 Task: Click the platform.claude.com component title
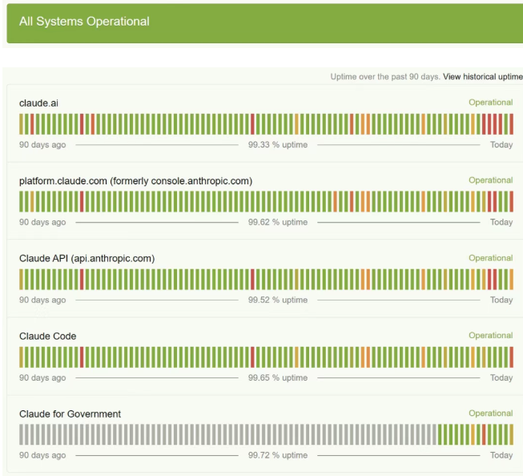coord(135,181)
